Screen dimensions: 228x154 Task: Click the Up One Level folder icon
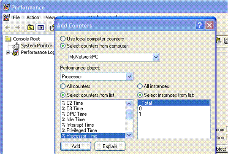(31, 27)
